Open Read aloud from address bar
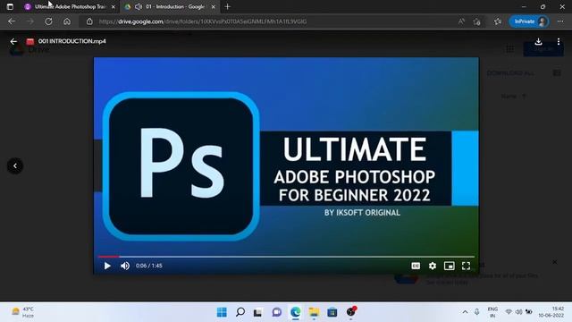The width and height of the screenshot is (572, 322). point(461,21)
